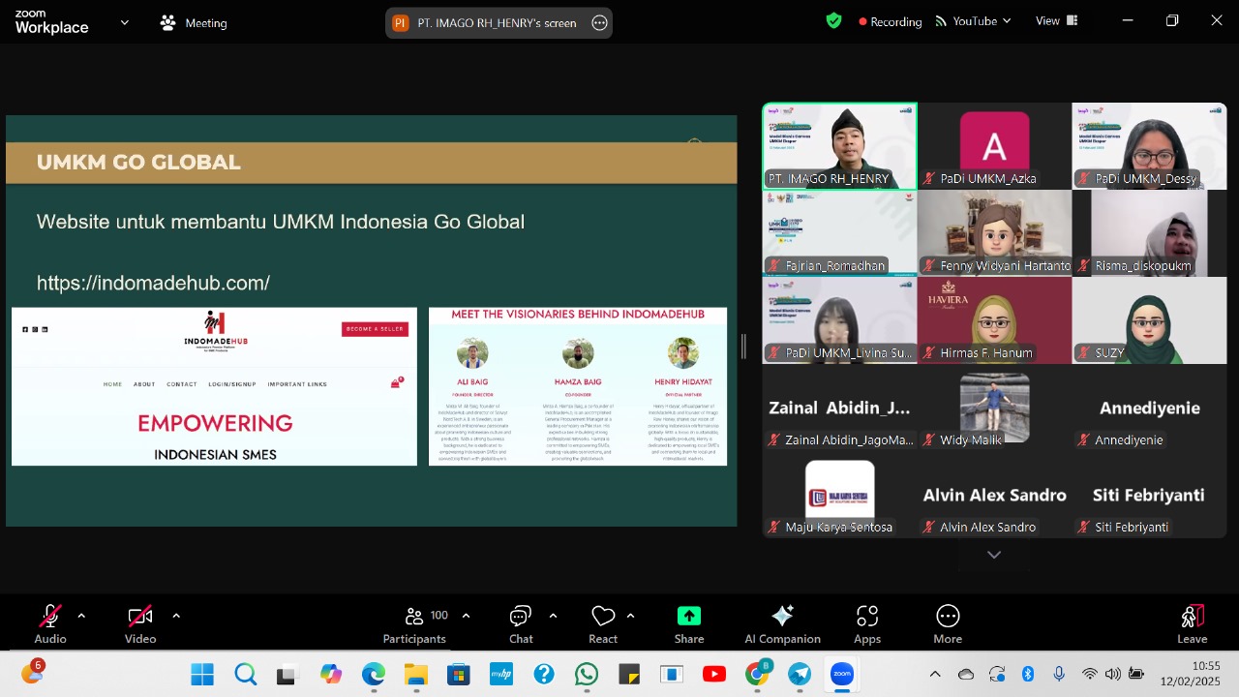This screenshot has width=1239, height=697.
Task: Click the indomadehub.com URL in the slide
Action: 153,283
